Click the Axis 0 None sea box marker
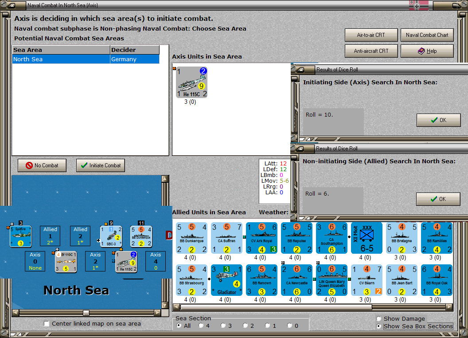This screenshot has width=468, height=338. click(x=35, y=261)
